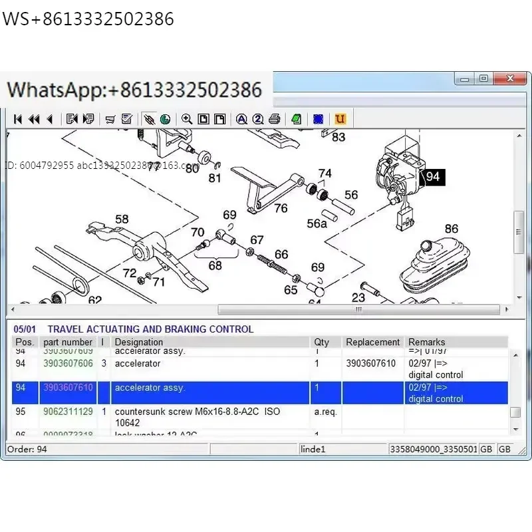The height and width of the screenshot is (532, 532).
Task: Select the zoom-in magnifier tool
Action: coord(187,119)
